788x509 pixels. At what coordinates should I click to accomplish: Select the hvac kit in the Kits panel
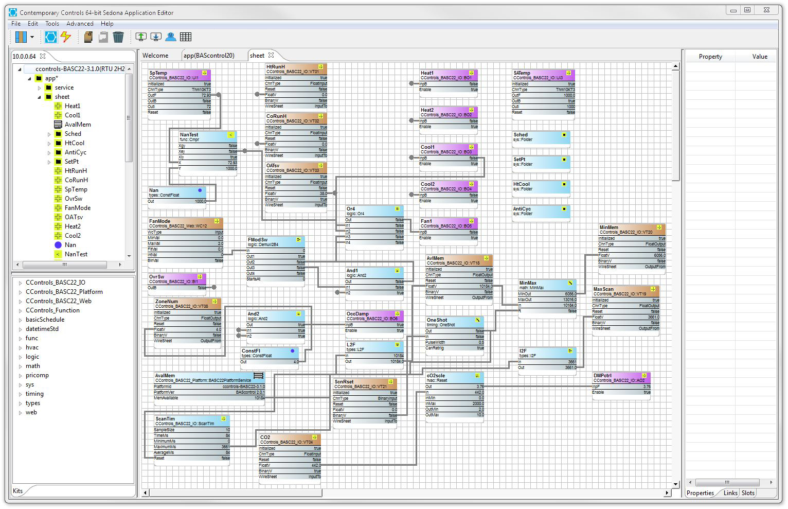32,347
